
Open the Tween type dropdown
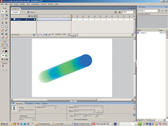(x=55, y=107)
